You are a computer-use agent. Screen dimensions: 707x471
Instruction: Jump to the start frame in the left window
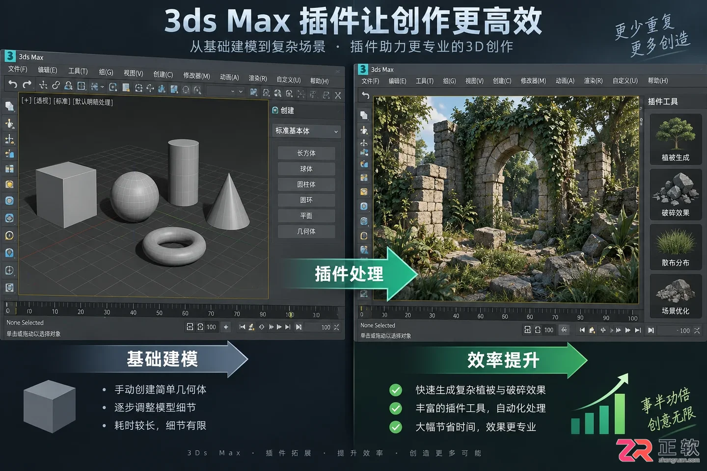tap(242, 327)
